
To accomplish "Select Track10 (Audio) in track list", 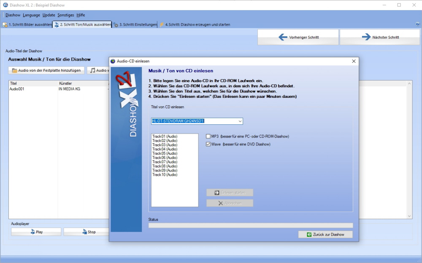I will click(x=165, y=174).
